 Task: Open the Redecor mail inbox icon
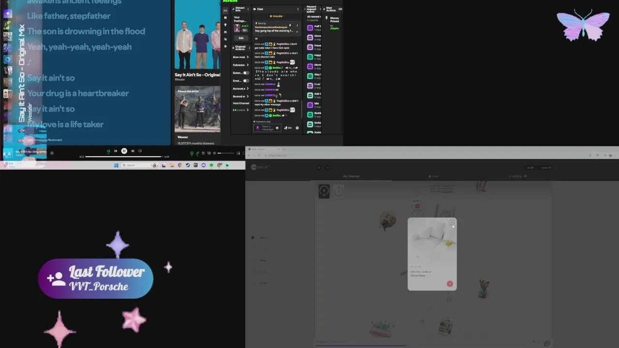coord(328,168)
